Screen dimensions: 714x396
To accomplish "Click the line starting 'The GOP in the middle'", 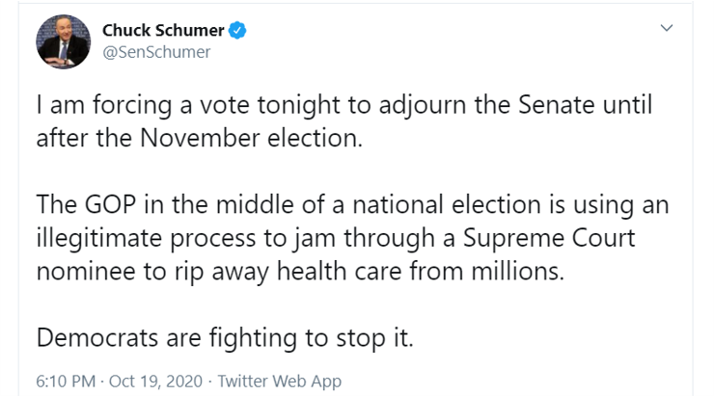I will (352, 204).
